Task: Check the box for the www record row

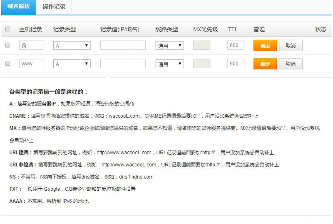Action: (x=7, y=64)
